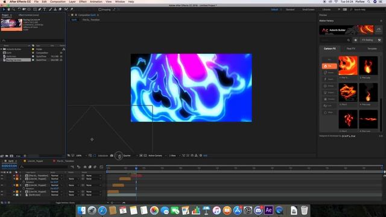This screenshot has width=386, height=217.
Task: Open the Effect menu
Action: click(83, 2)
